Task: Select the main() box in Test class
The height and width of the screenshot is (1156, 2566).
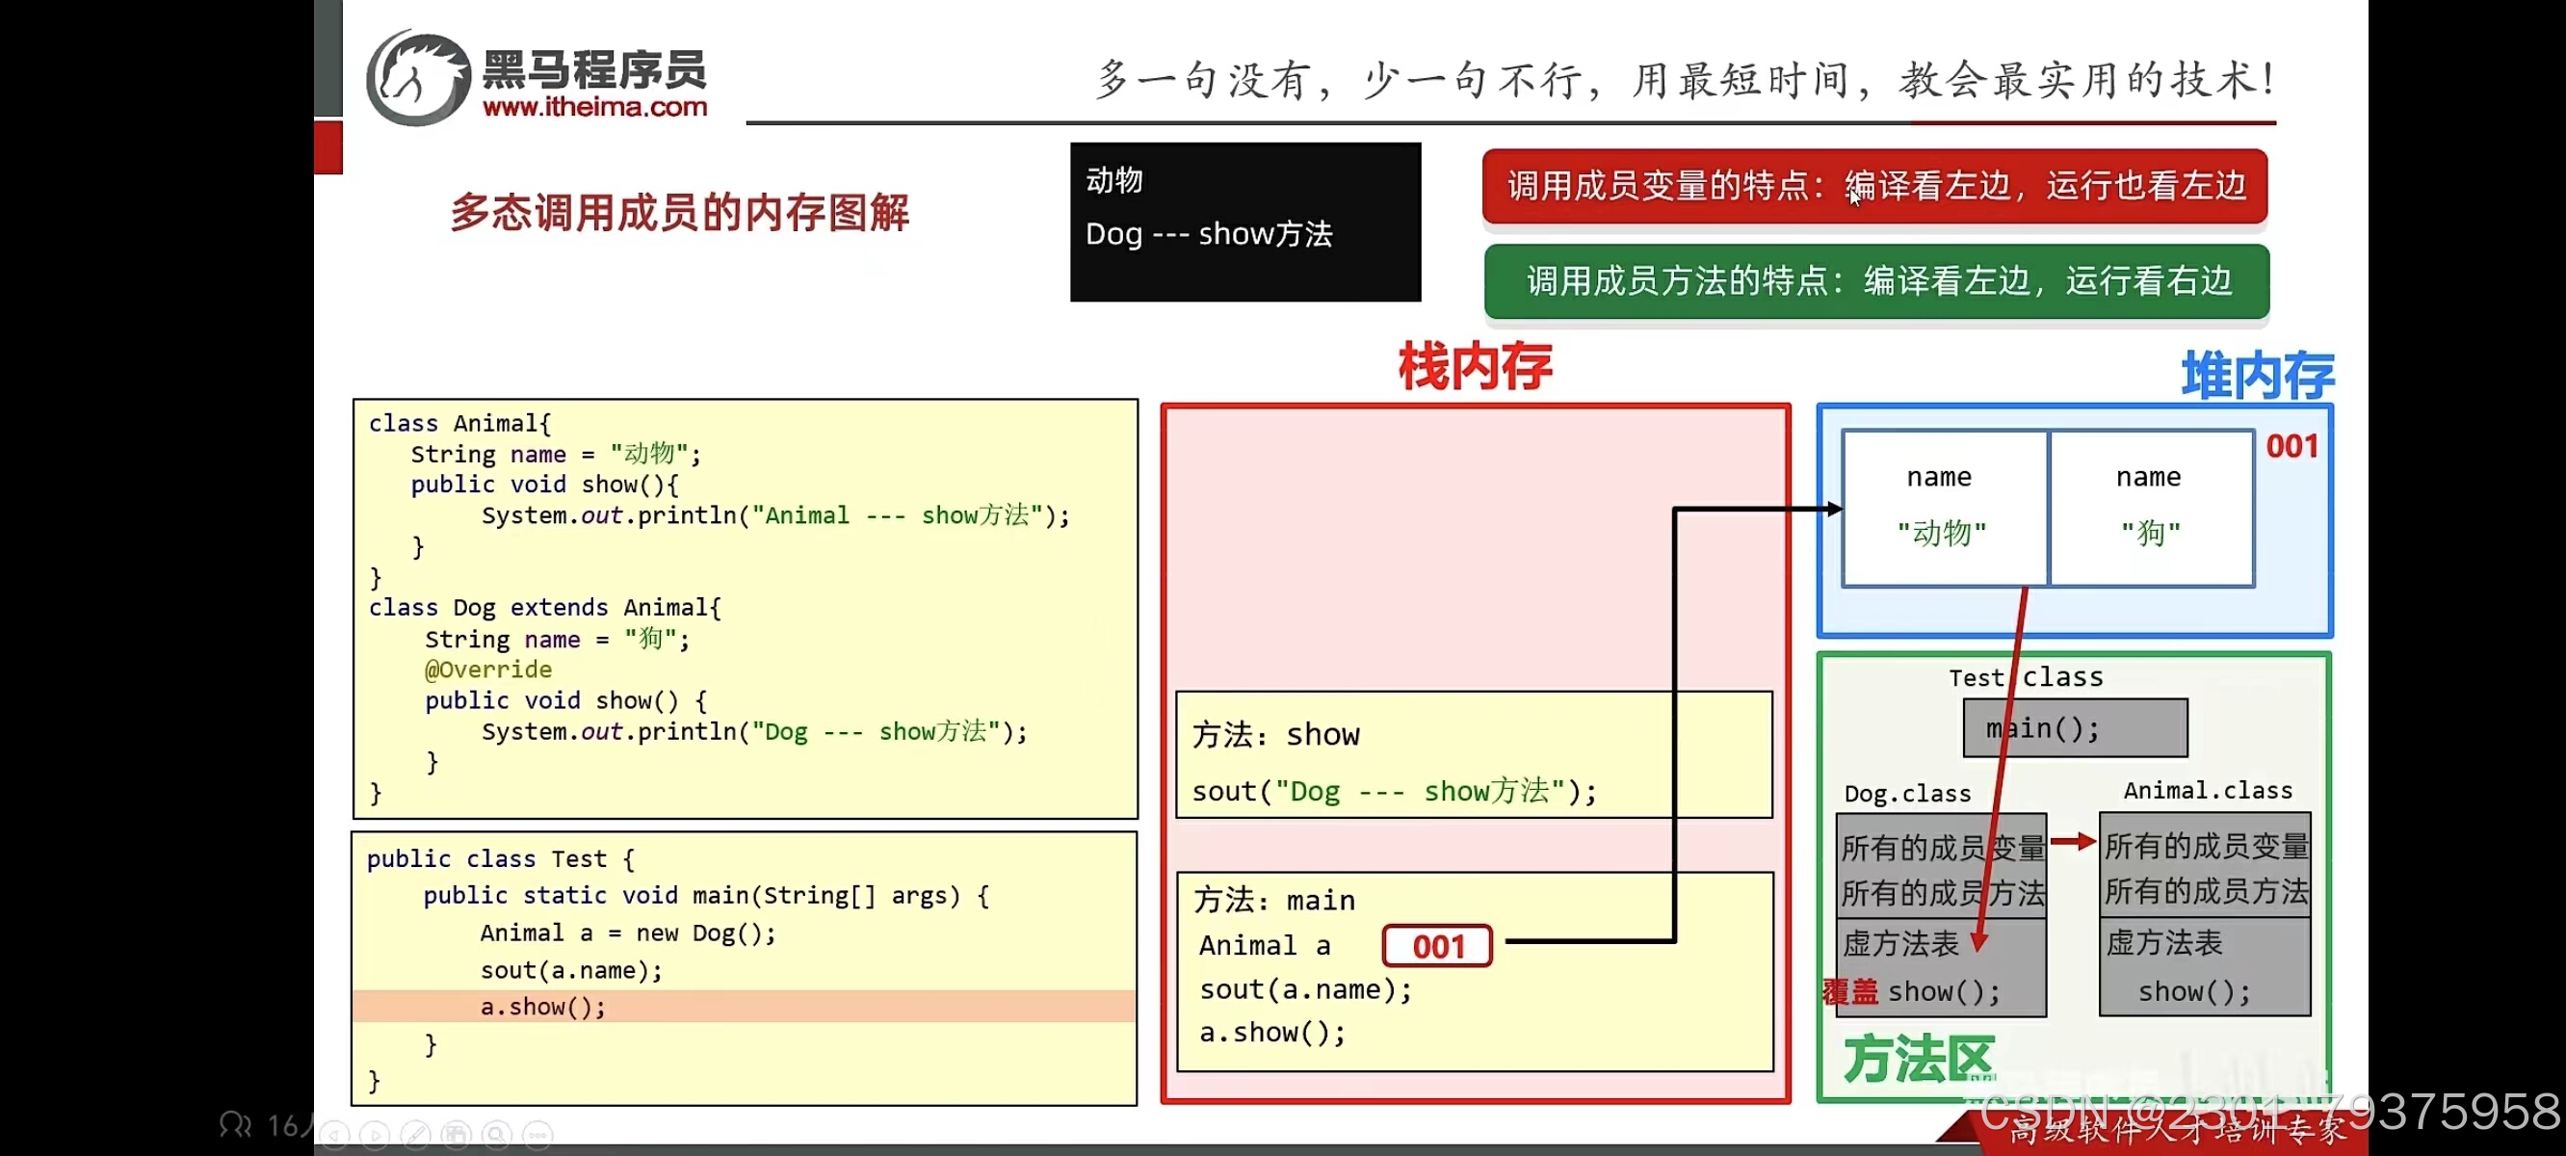Action: click(x=2073, y=728)
